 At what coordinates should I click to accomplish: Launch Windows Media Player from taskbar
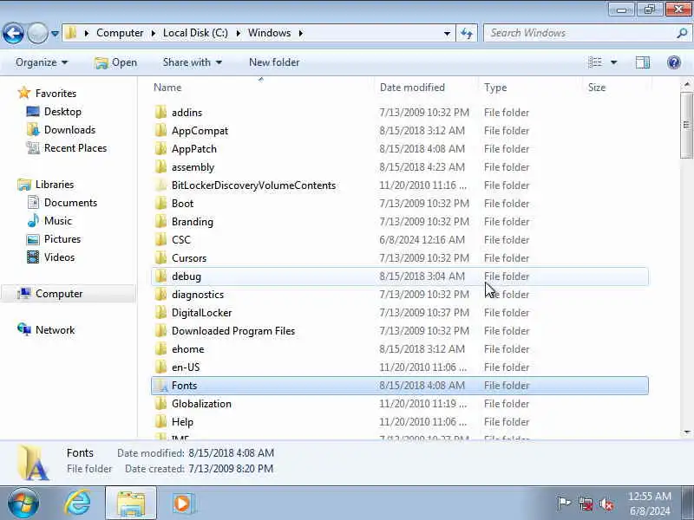click(182, 504)
